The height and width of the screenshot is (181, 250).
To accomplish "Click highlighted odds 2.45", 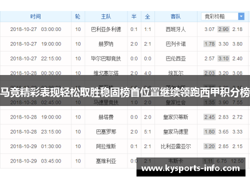I will click(x=209, y=117).
